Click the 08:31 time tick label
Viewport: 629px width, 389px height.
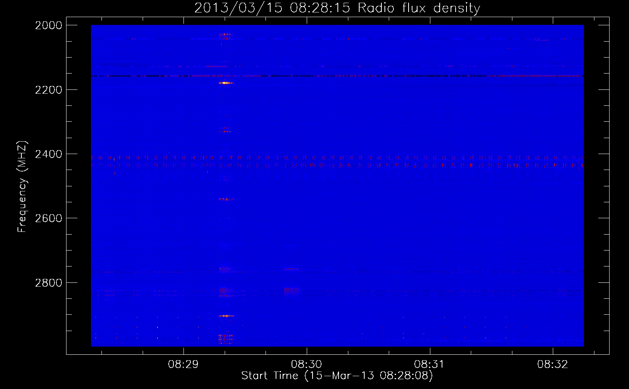[429, 364]
